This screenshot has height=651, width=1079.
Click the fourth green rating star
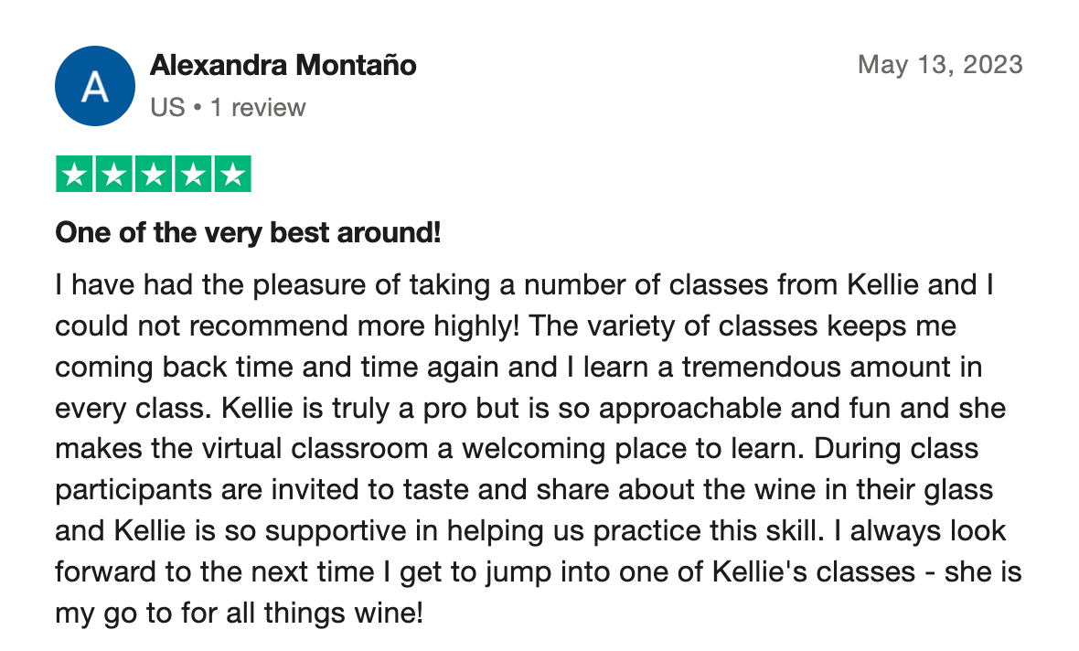tap(193, 174)
